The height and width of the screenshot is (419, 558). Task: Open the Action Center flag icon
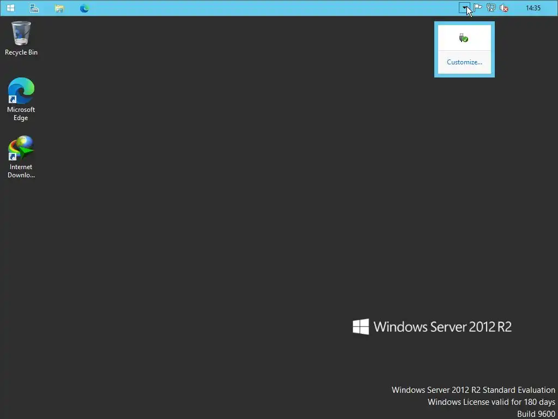(477, 8)
